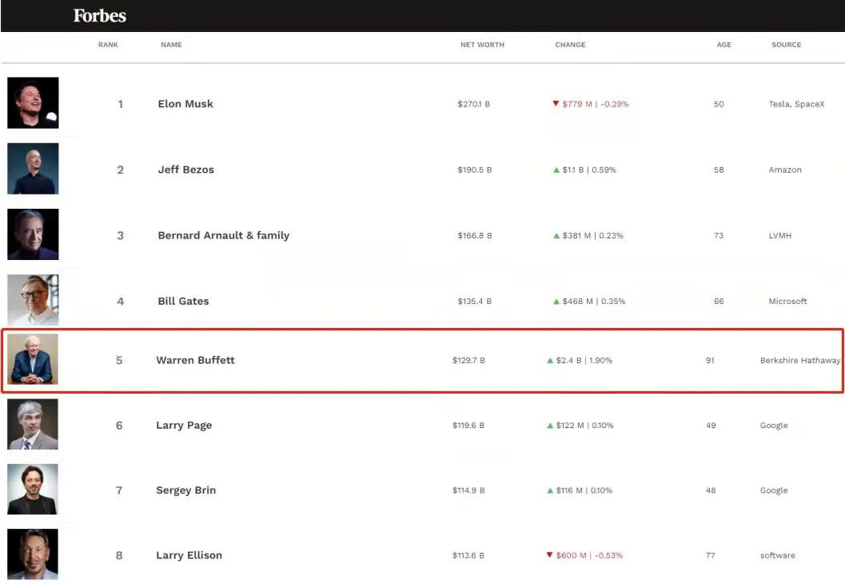Select Bernard Arnault's thumbnail image

pos(33,234)
